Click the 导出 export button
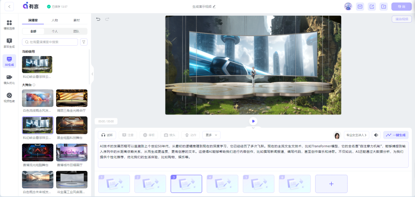Screen dimensions: 415x197 [x=402, y=7]
